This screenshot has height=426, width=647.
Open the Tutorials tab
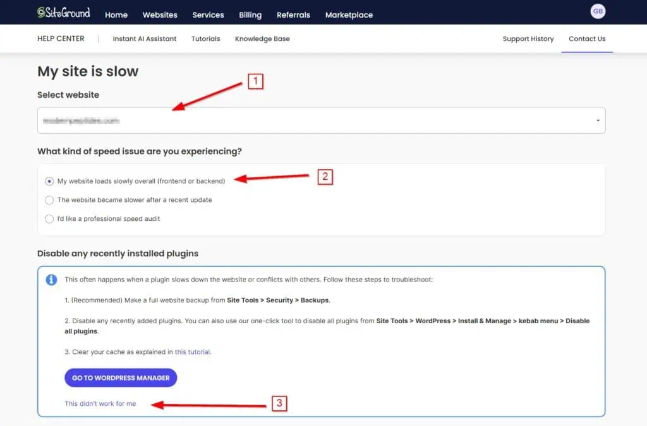pyautogui.click(x=206, y=38)
